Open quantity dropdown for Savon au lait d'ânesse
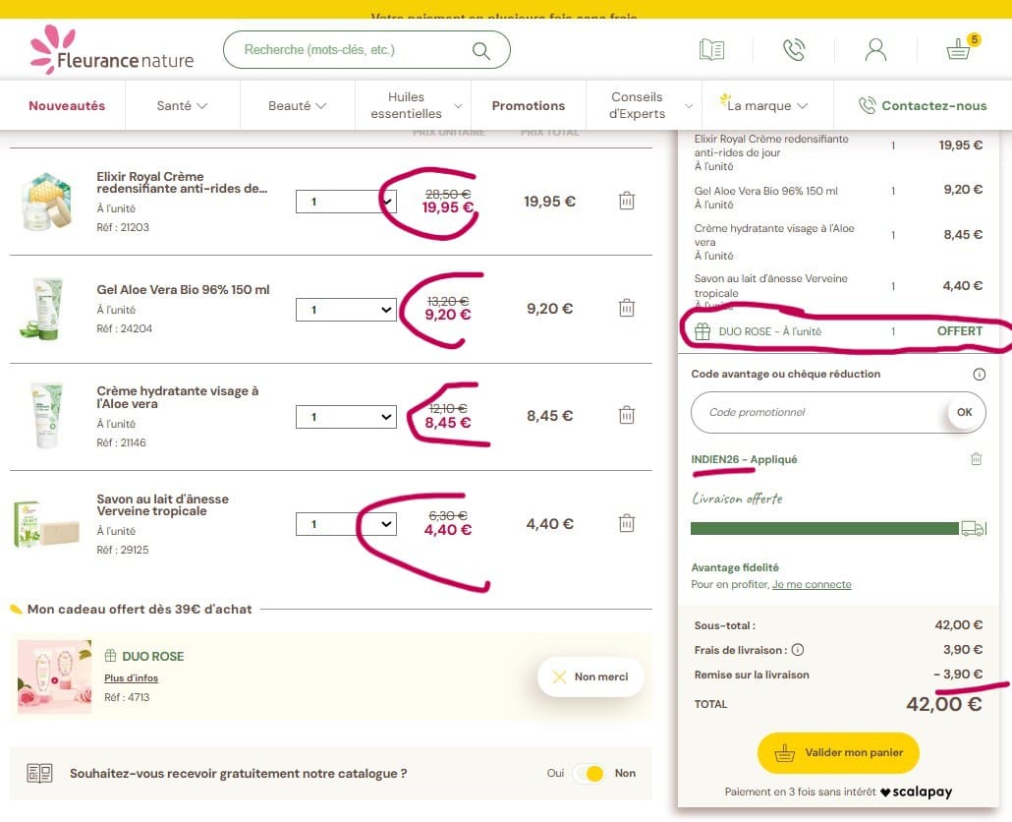 tap(346, 524)
